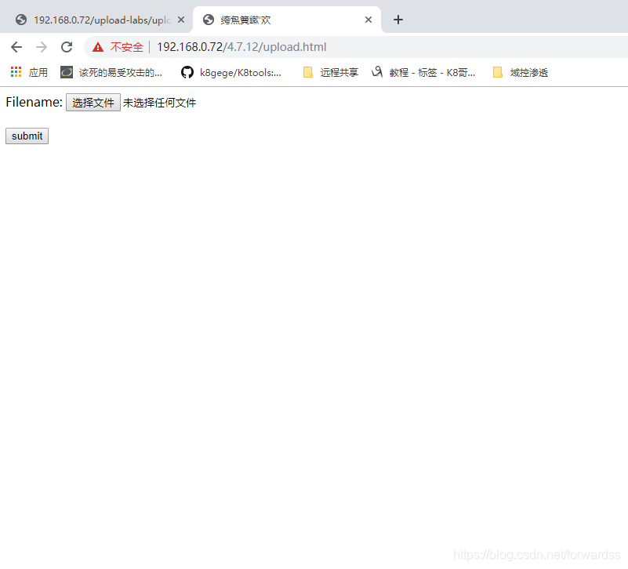Open the 应用 apps grid icon

[16, 72]
